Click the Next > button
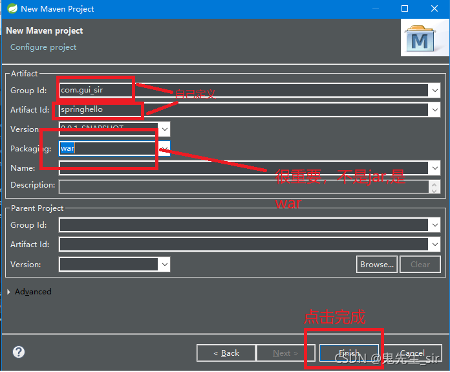The height and width of the screenshot is (372, 450). click(285, 353)
